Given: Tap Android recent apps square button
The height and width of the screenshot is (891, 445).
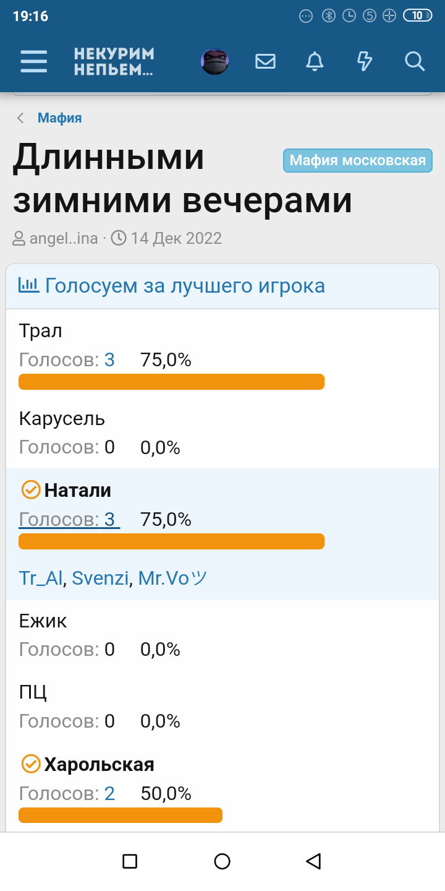Looking at the screenshot, I should pyautogui.click(x=130, y=861).
